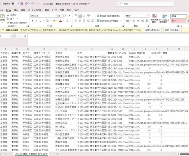Click the yellow fill color button

pyautogui.click(x=54, y=21)
